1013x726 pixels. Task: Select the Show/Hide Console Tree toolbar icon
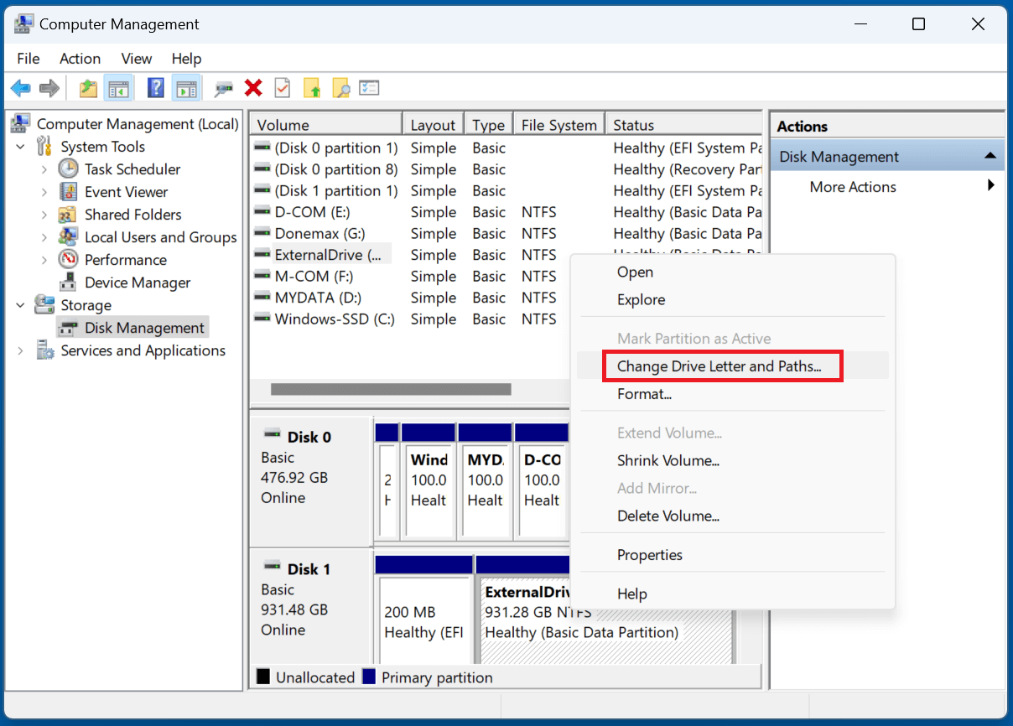[118, 87]
